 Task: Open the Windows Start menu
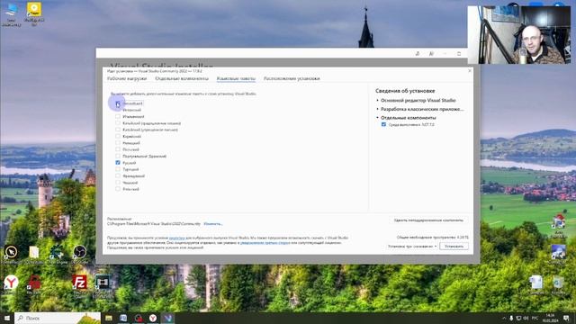click(7, 318)
